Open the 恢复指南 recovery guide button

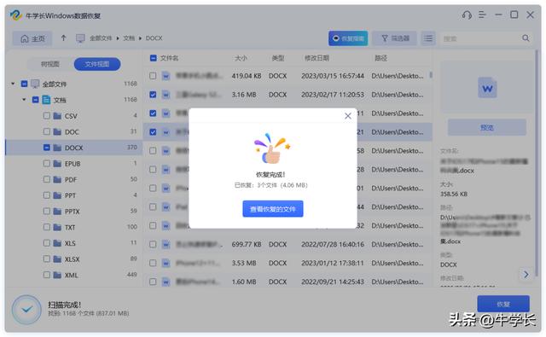[348, 38]
